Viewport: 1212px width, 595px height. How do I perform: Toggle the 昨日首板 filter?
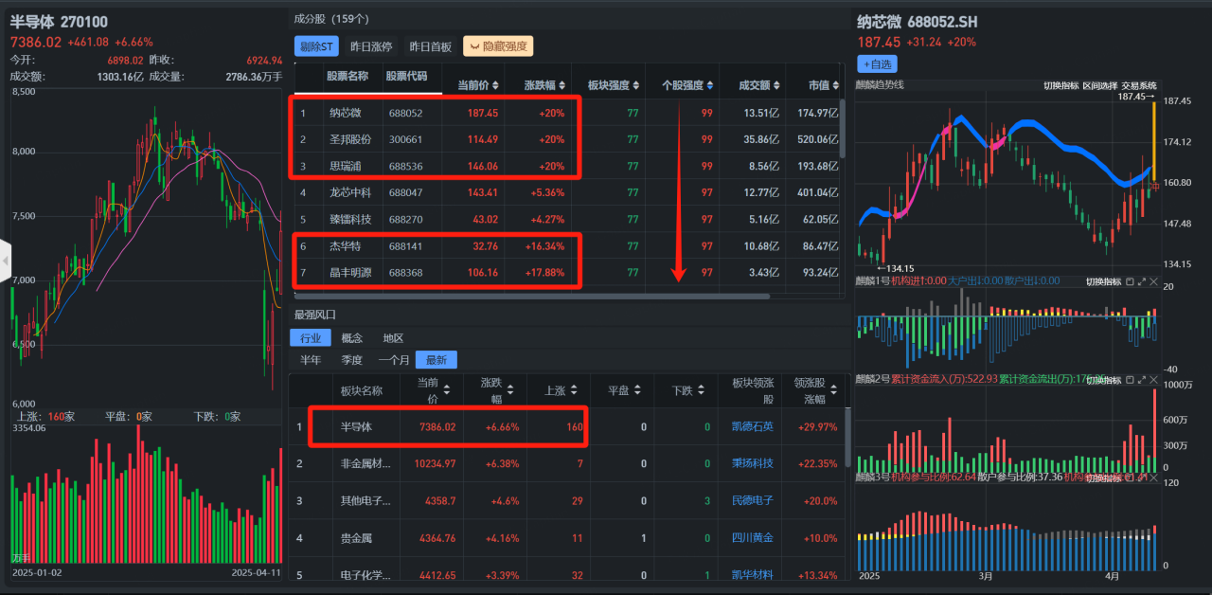tap(430, 46)
